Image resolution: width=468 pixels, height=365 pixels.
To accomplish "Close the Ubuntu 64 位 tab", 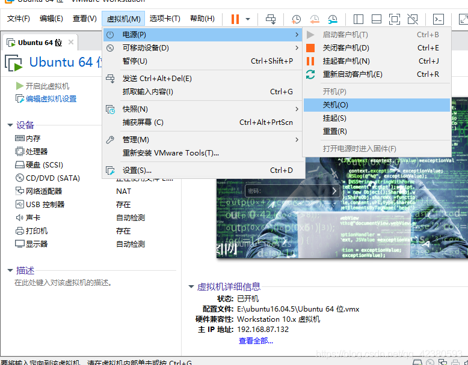I will (71, 42).
